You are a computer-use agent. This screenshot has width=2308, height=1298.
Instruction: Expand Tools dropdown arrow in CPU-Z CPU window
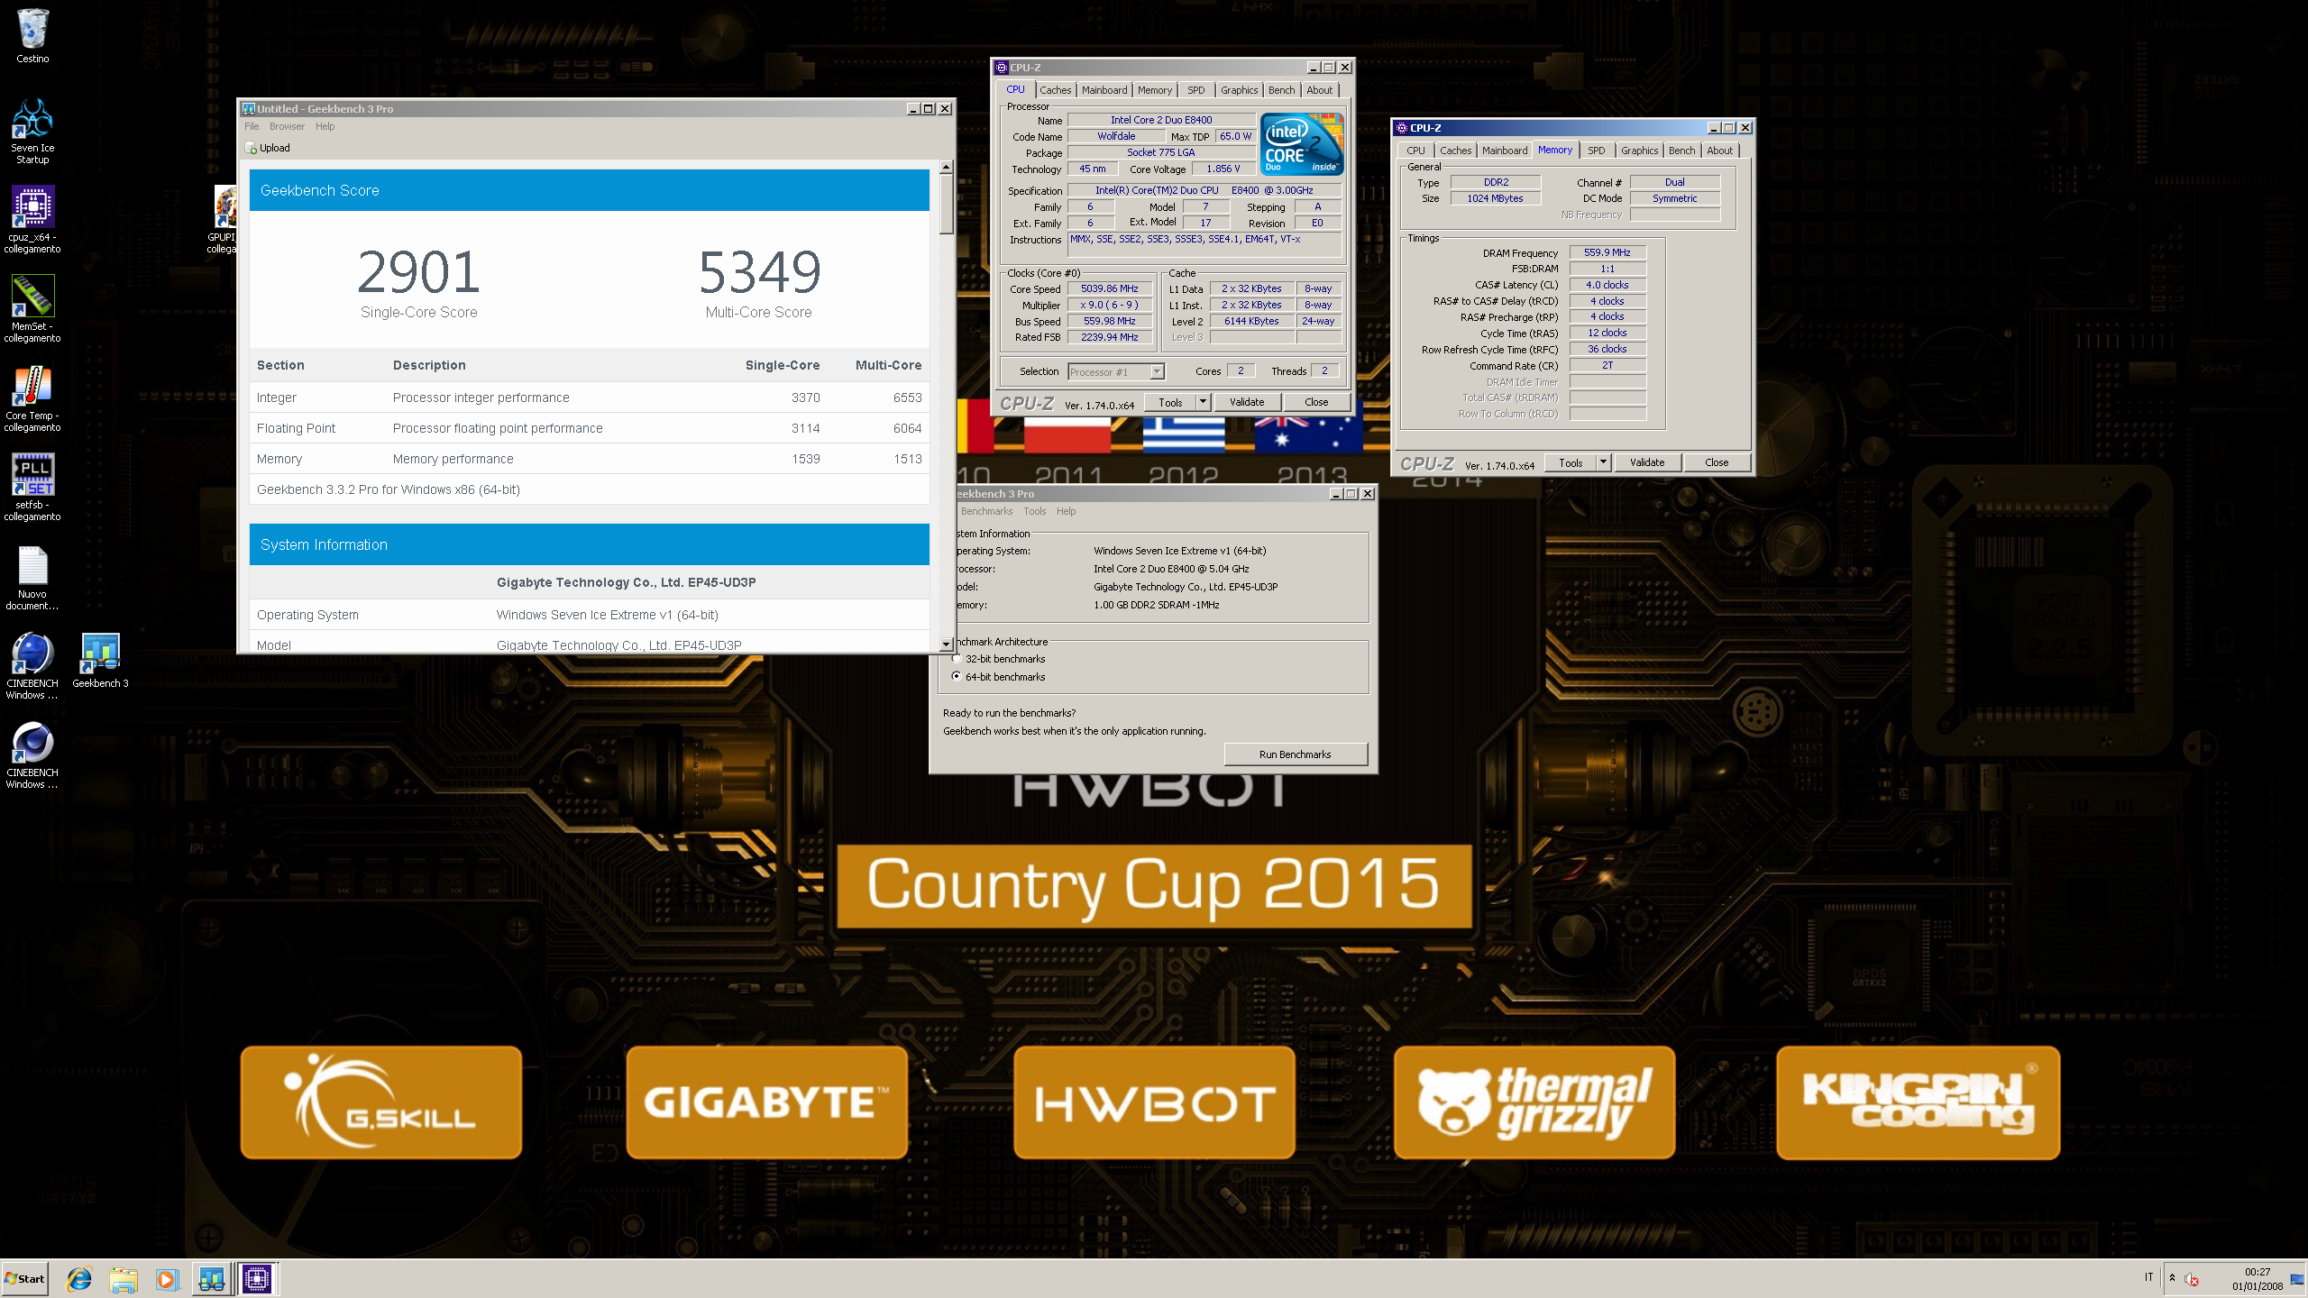point(1202,402)
